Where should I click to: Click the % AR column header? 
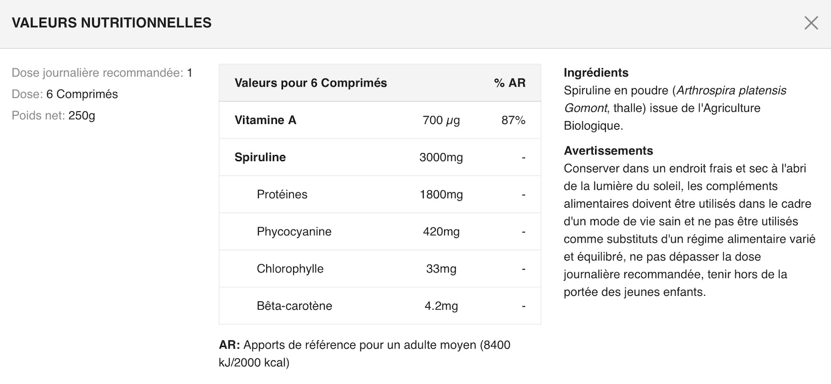coord(509,83)
